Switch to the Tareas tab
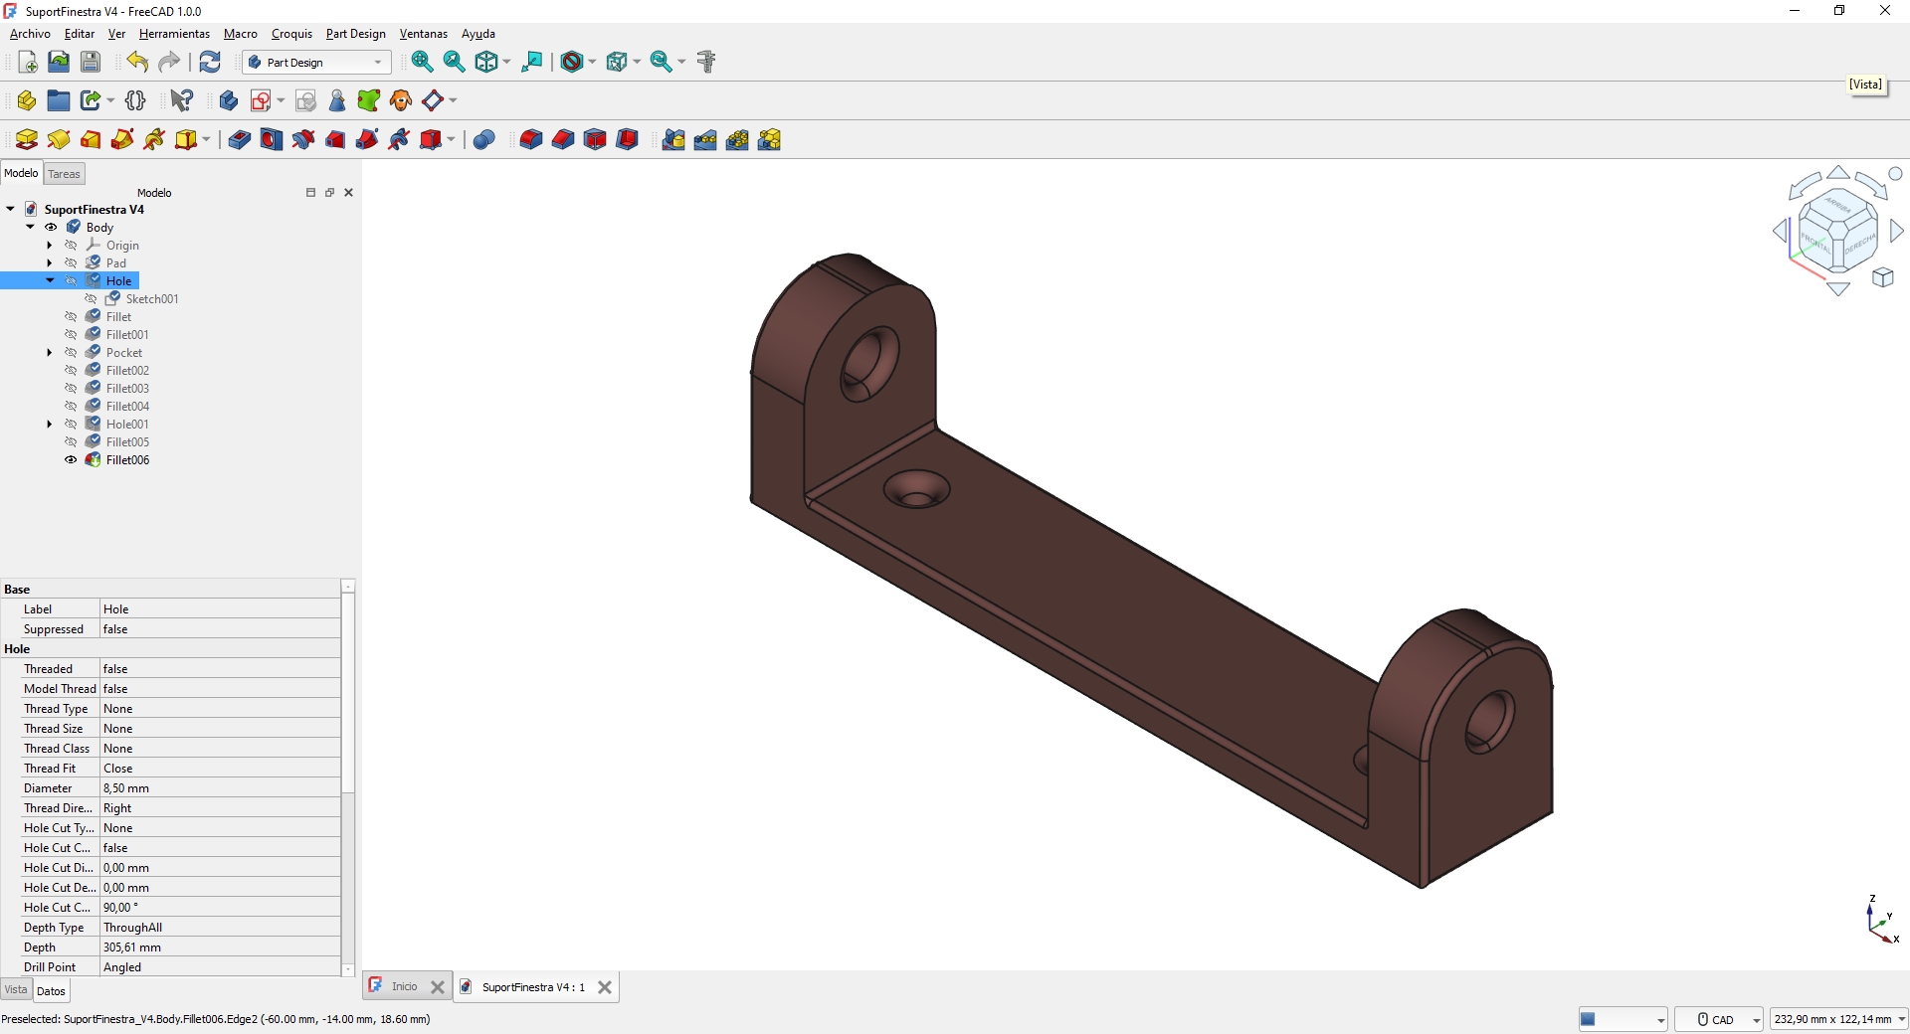Image resolution: width=1910 pixels, height=1034 pixels. (x=65, y=174)
